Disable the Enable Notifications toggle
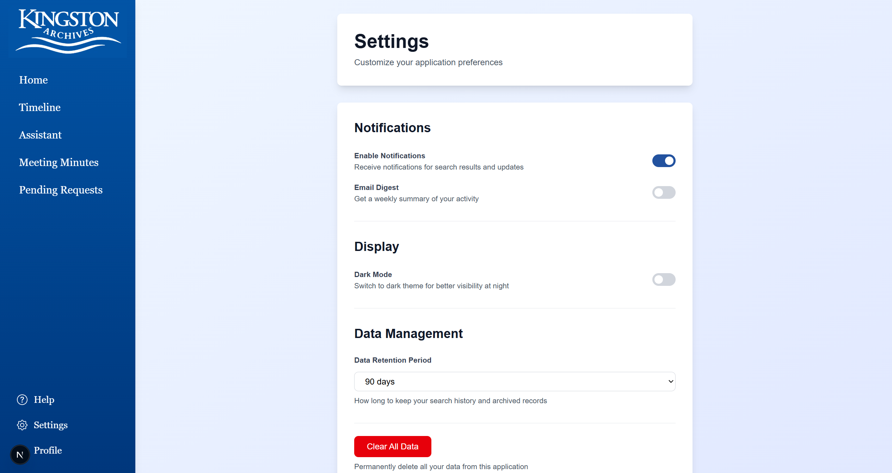Screen dimensions: 892x473 663,161
